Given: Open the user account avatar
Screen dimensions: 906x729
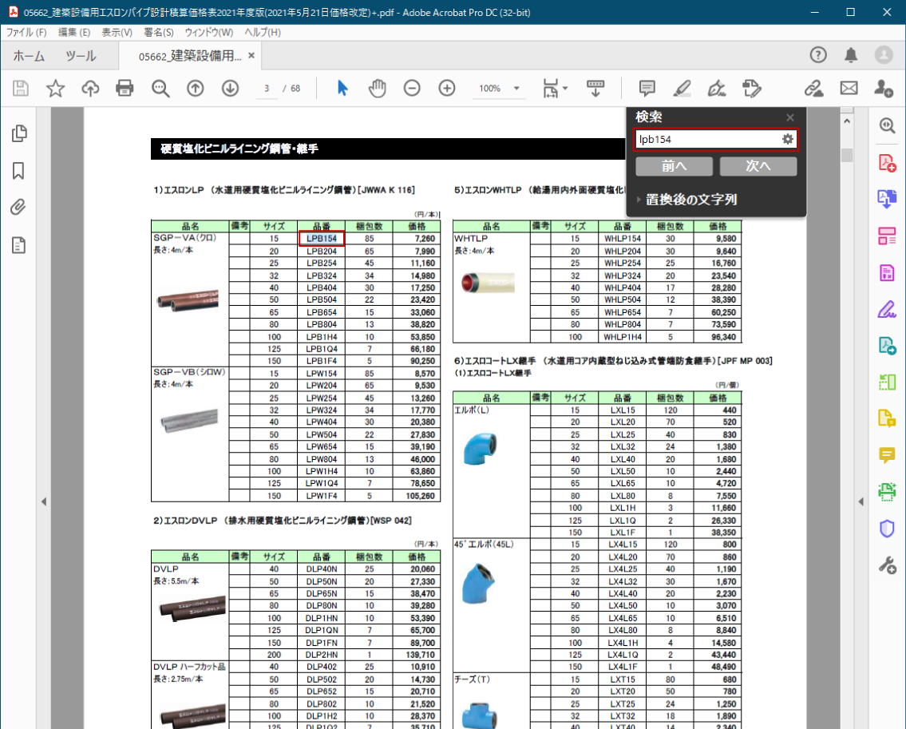Looking at the screenshot, I should click(884, 55).
